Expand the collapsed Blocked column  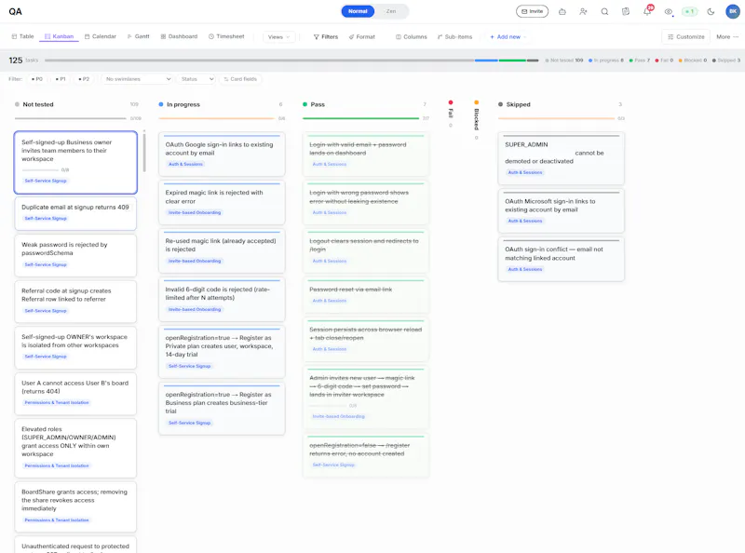pyautogui.click(x=476, y=119)
